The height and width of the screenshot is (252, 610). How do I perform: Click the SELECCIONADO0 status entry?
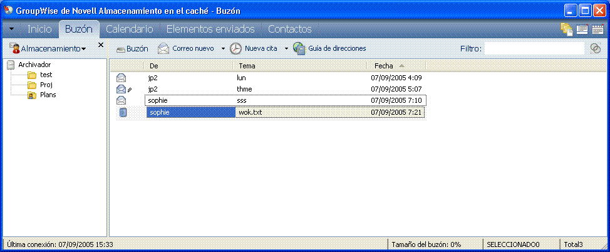tap(513, 244)
